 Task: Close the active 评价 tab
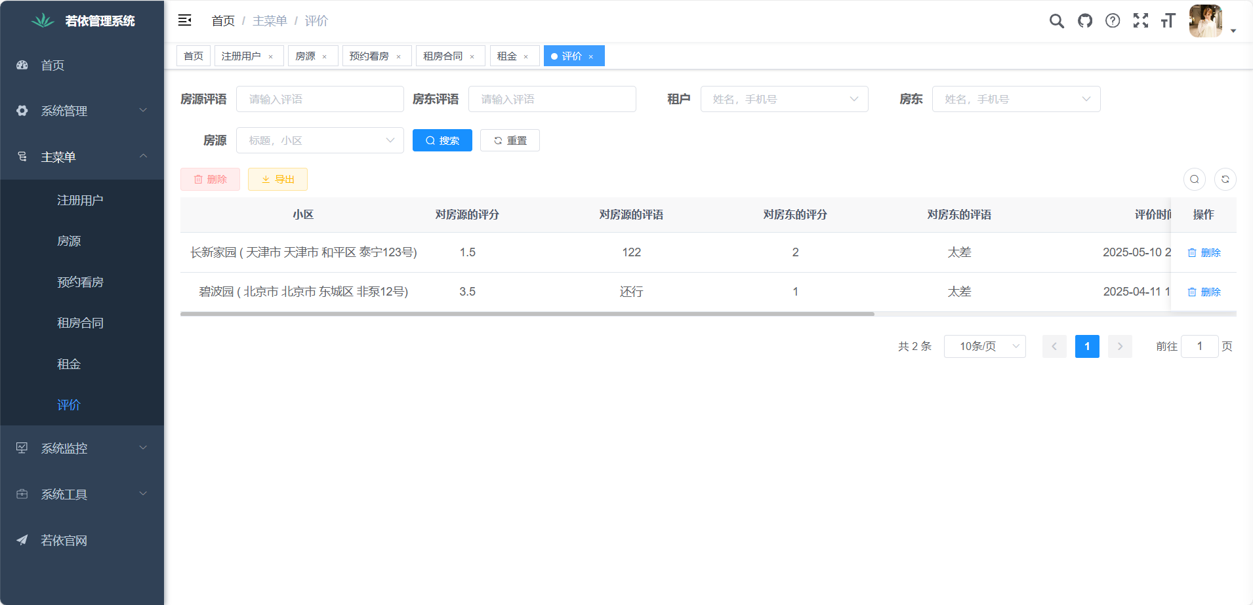point(590,57)
